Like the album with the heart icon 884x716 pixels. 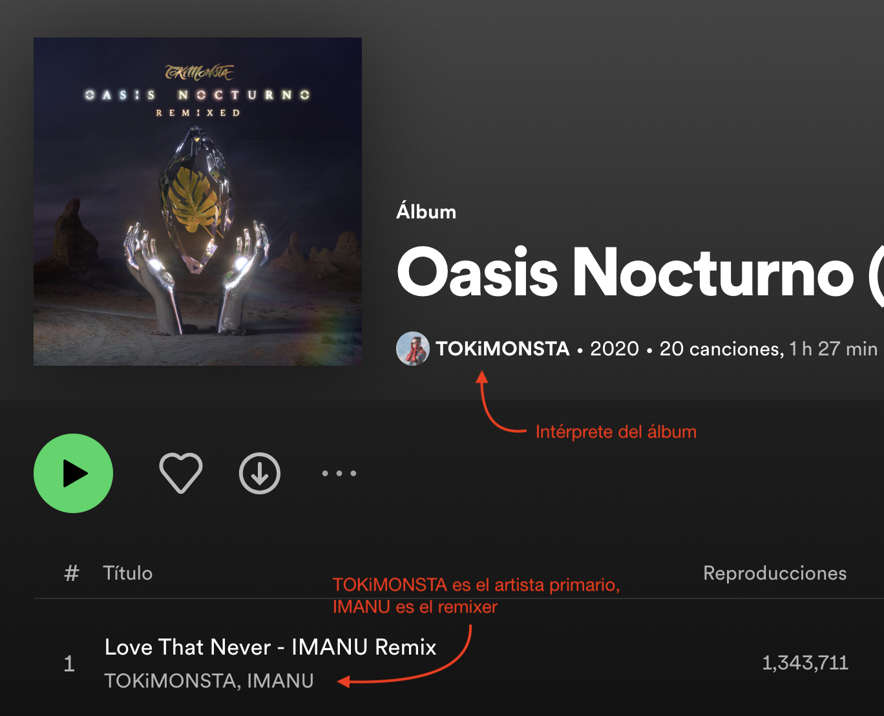click(x=181, y=473)
